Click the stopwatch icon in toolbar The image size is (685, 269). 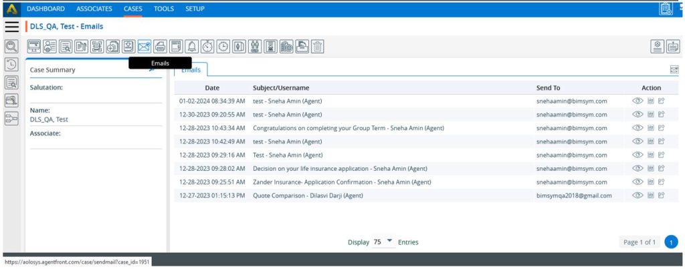pos(207,46)
